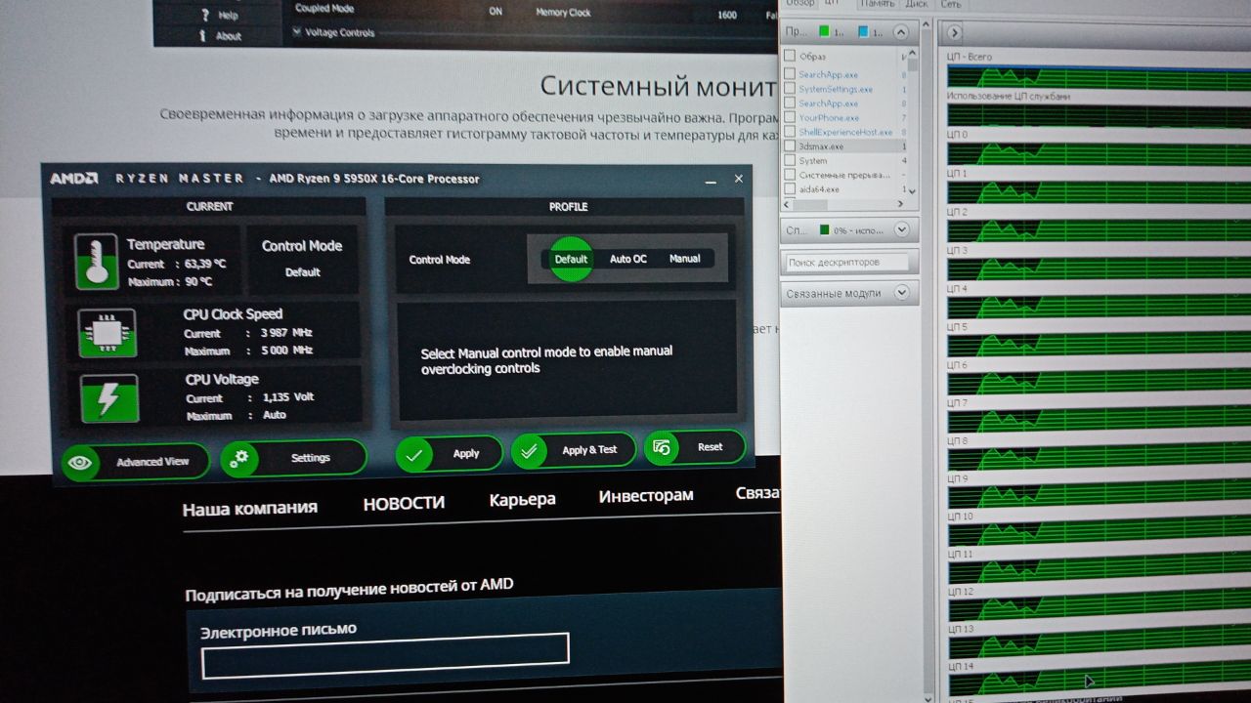Check the aida64.exe process checkbox
The width and height of the screenshot is (1251, 703).
point(790,189)
